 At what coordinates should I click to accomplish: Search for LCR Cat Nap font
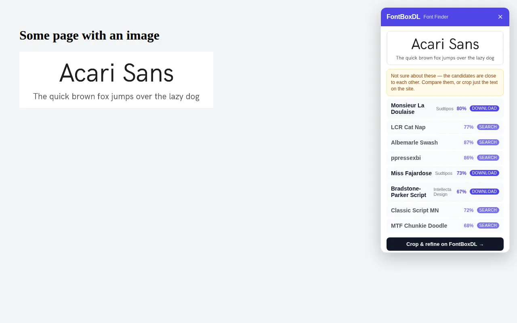(488, 127)
